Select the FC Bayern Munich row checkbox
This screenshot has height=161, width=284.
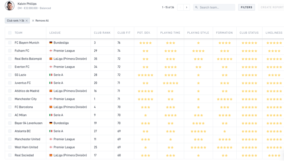point(10,43)
